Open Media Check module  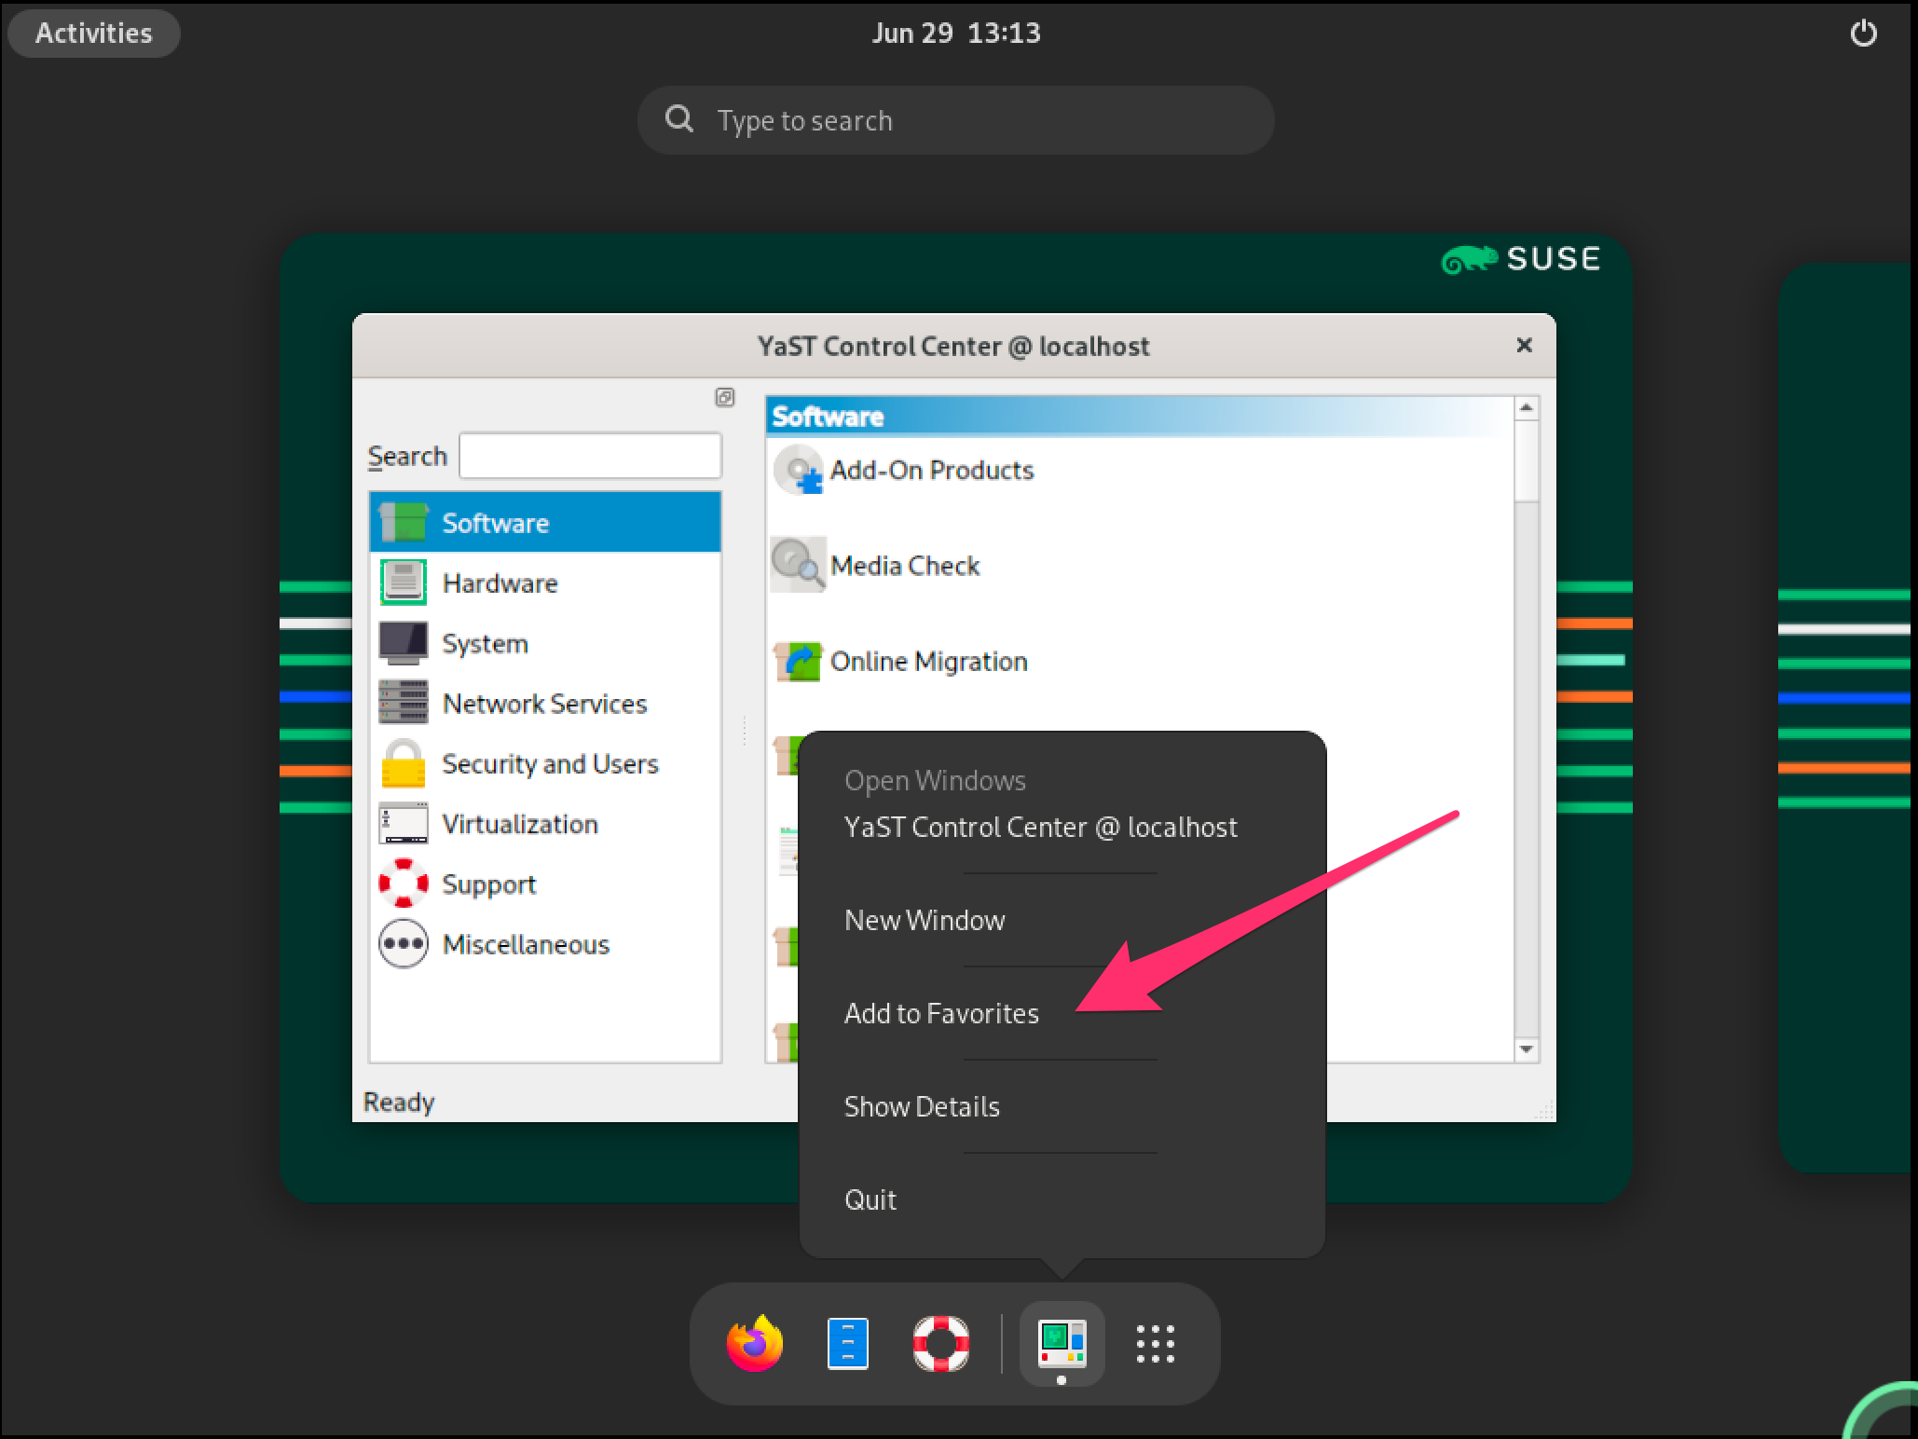[905, 566]
